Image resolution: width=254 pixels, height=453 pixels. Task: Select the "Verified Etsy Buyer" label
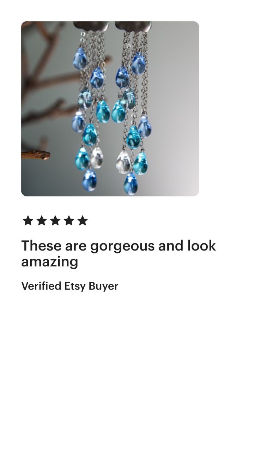click(70, 286)
